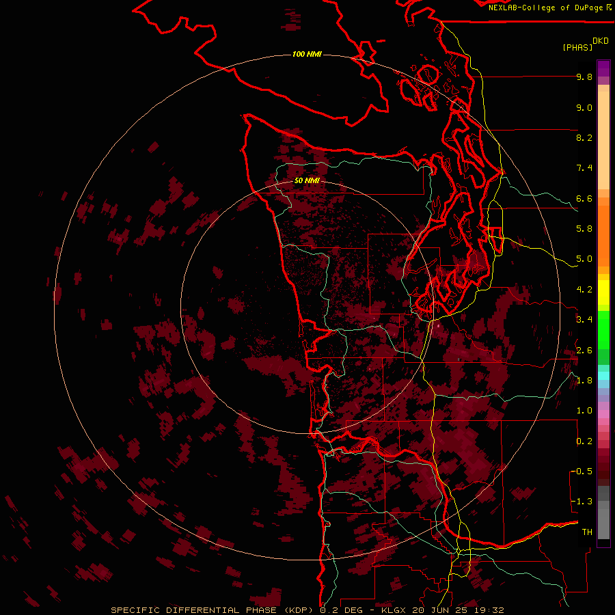Click the SPECIFIC DIFFERENTIAL PHASE (KDP) title text
Image resolution: width=615 pixels, height=615 pixels.
213,610
